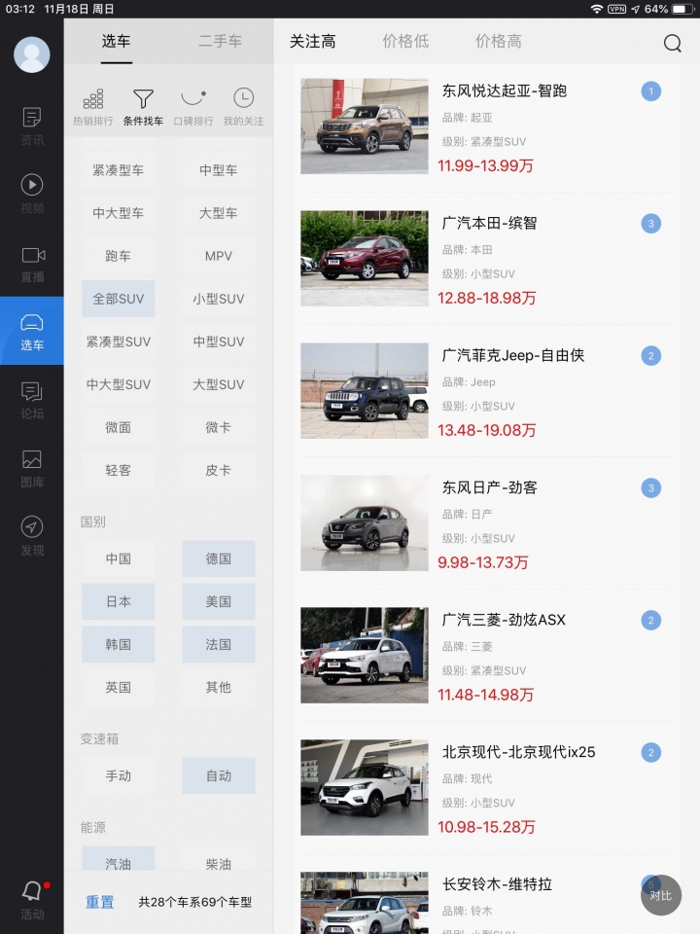The image size is (700, 934).
Task: Open the 活动 notifications bell
Action: [x=31, y=900]
